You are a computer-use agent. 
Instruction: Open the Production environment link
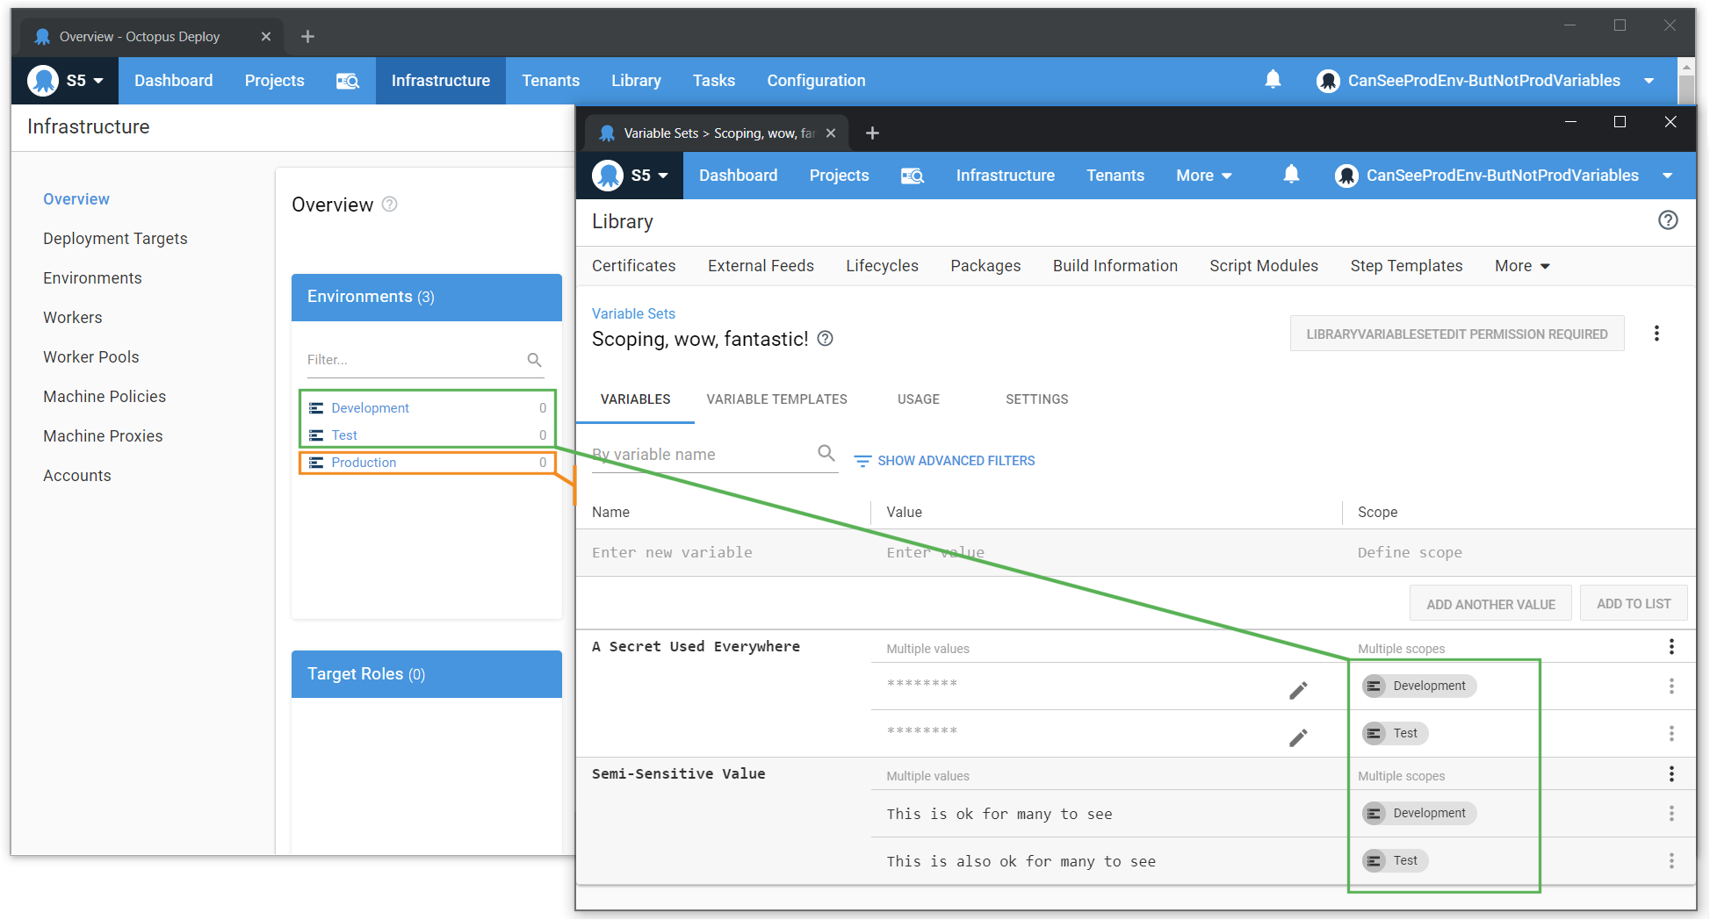coord(364,463)
